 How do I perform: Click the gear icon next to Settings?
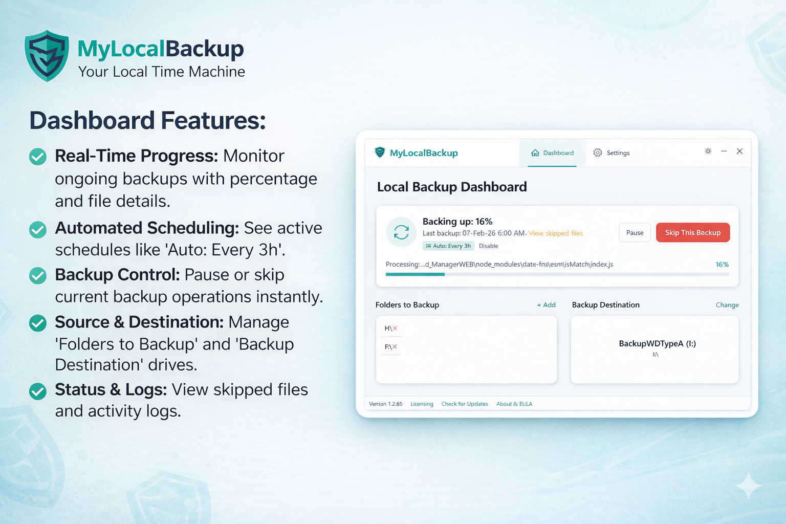(597, 152)
